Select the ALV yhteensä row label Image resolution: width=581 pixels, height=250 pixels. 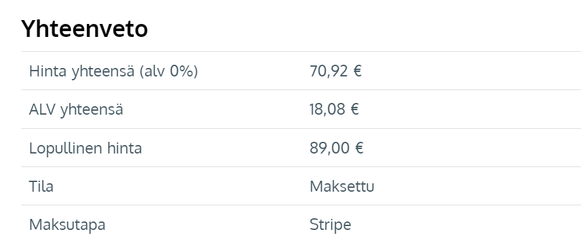point(76,109)
